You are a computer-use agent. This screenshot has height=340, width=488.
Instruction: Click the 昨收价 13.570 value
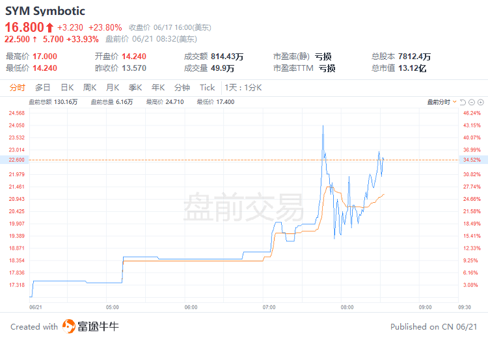(134, 68)
